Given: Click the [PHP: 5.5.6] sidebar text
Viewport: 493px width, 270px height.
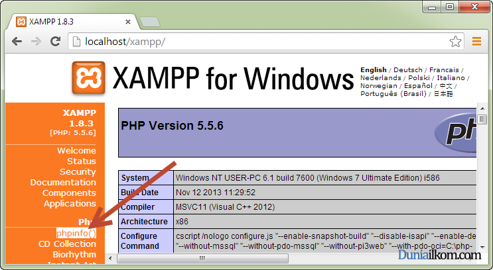Looking at the screenshot, I should tap(73, 132).
